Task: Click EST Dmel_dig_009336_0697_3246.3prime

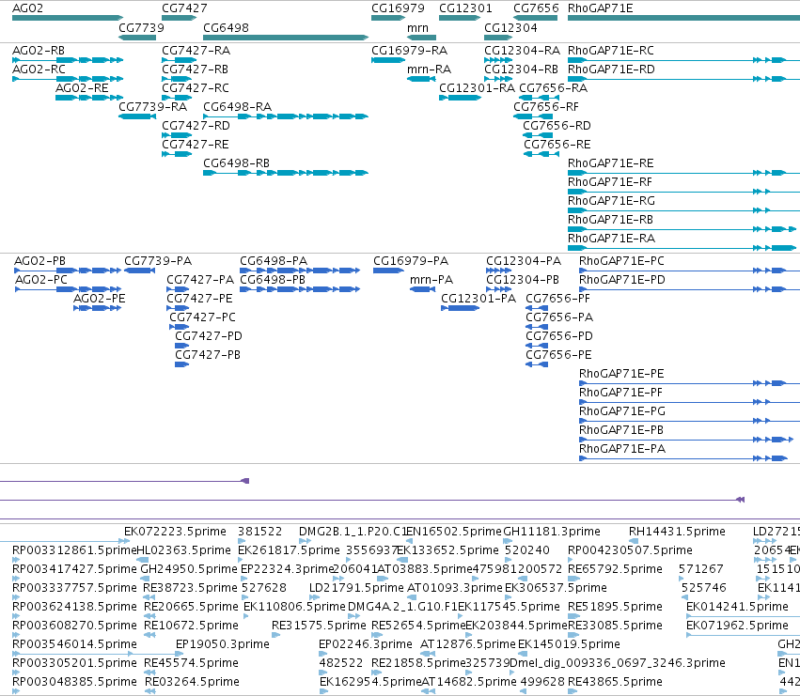Action: tap(617, 663)
